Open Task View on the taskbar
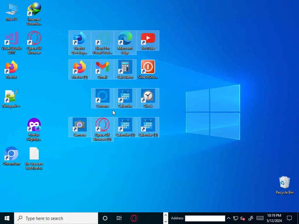This screenshot has width=299, height=224. pyautogui.click(x=119, y=218)
